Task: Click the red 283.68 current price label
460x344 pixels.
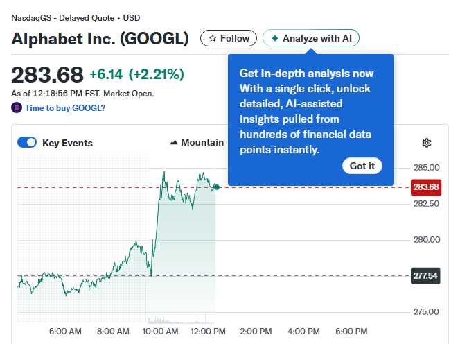Action: 425,187
